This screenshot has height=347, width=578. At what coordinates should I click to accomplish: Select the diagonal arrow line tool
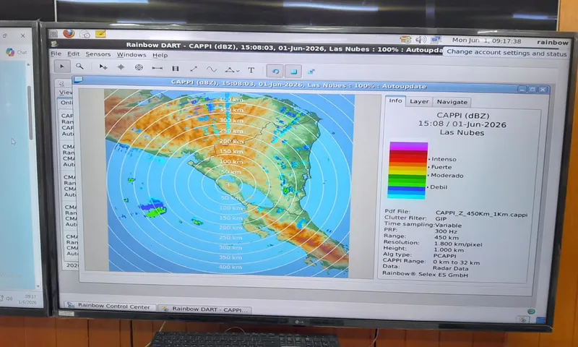[194, 69]
